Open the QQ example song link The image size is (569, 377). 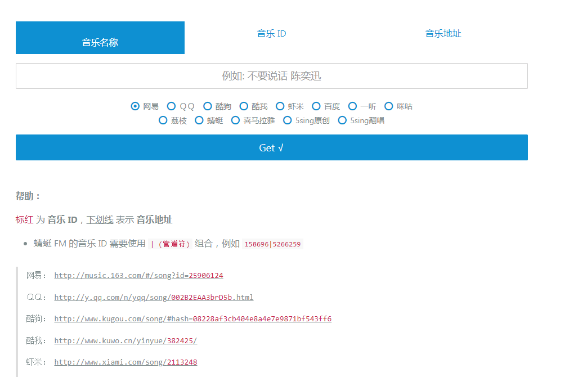point(153,297)
